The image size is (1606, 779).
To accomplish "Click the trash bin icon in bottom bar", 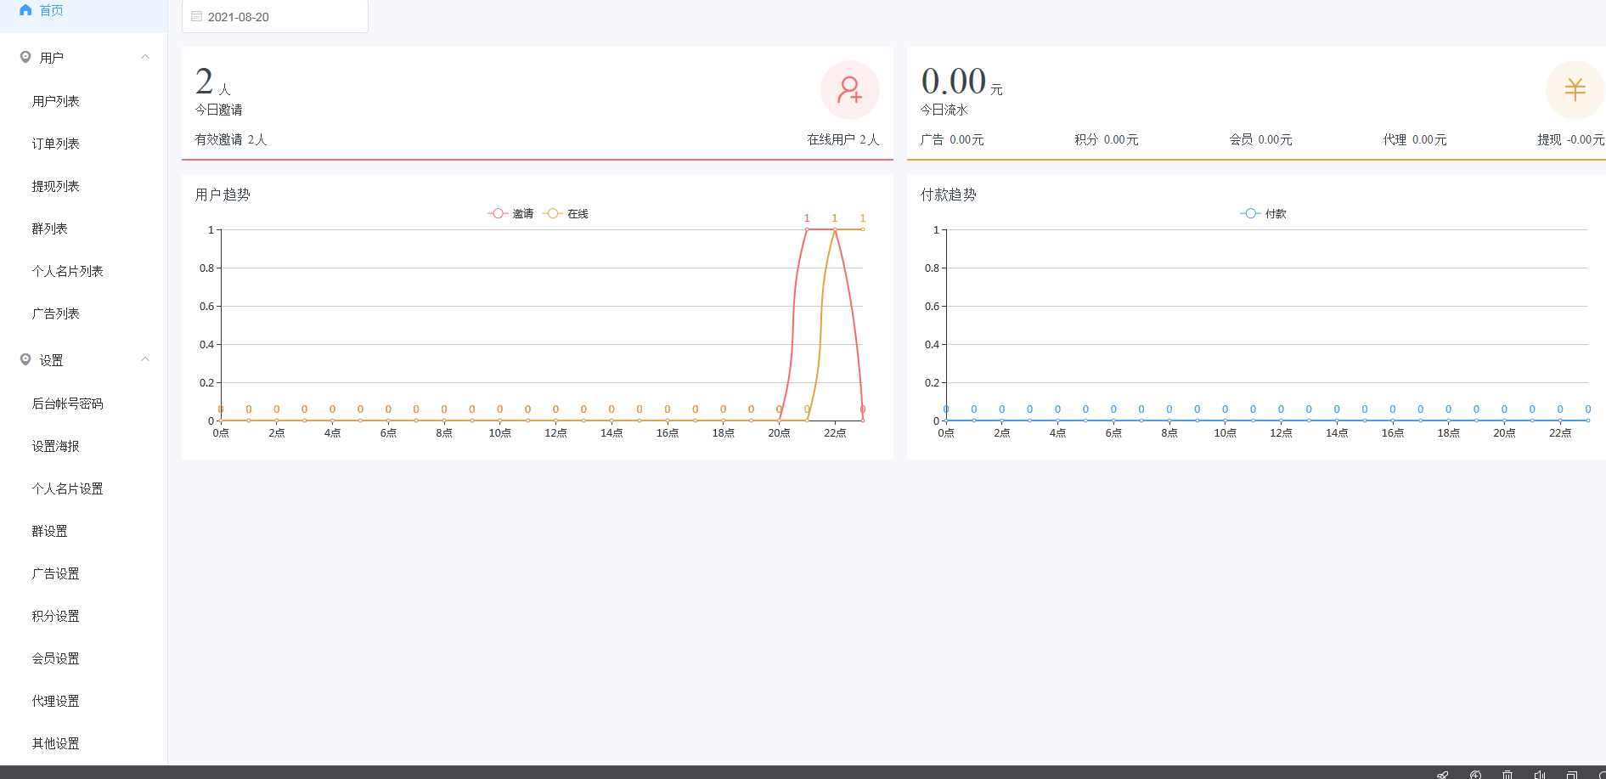I will [1507, 774].
